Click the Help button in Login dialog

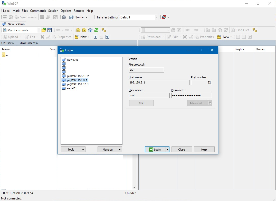coord(204,150)
